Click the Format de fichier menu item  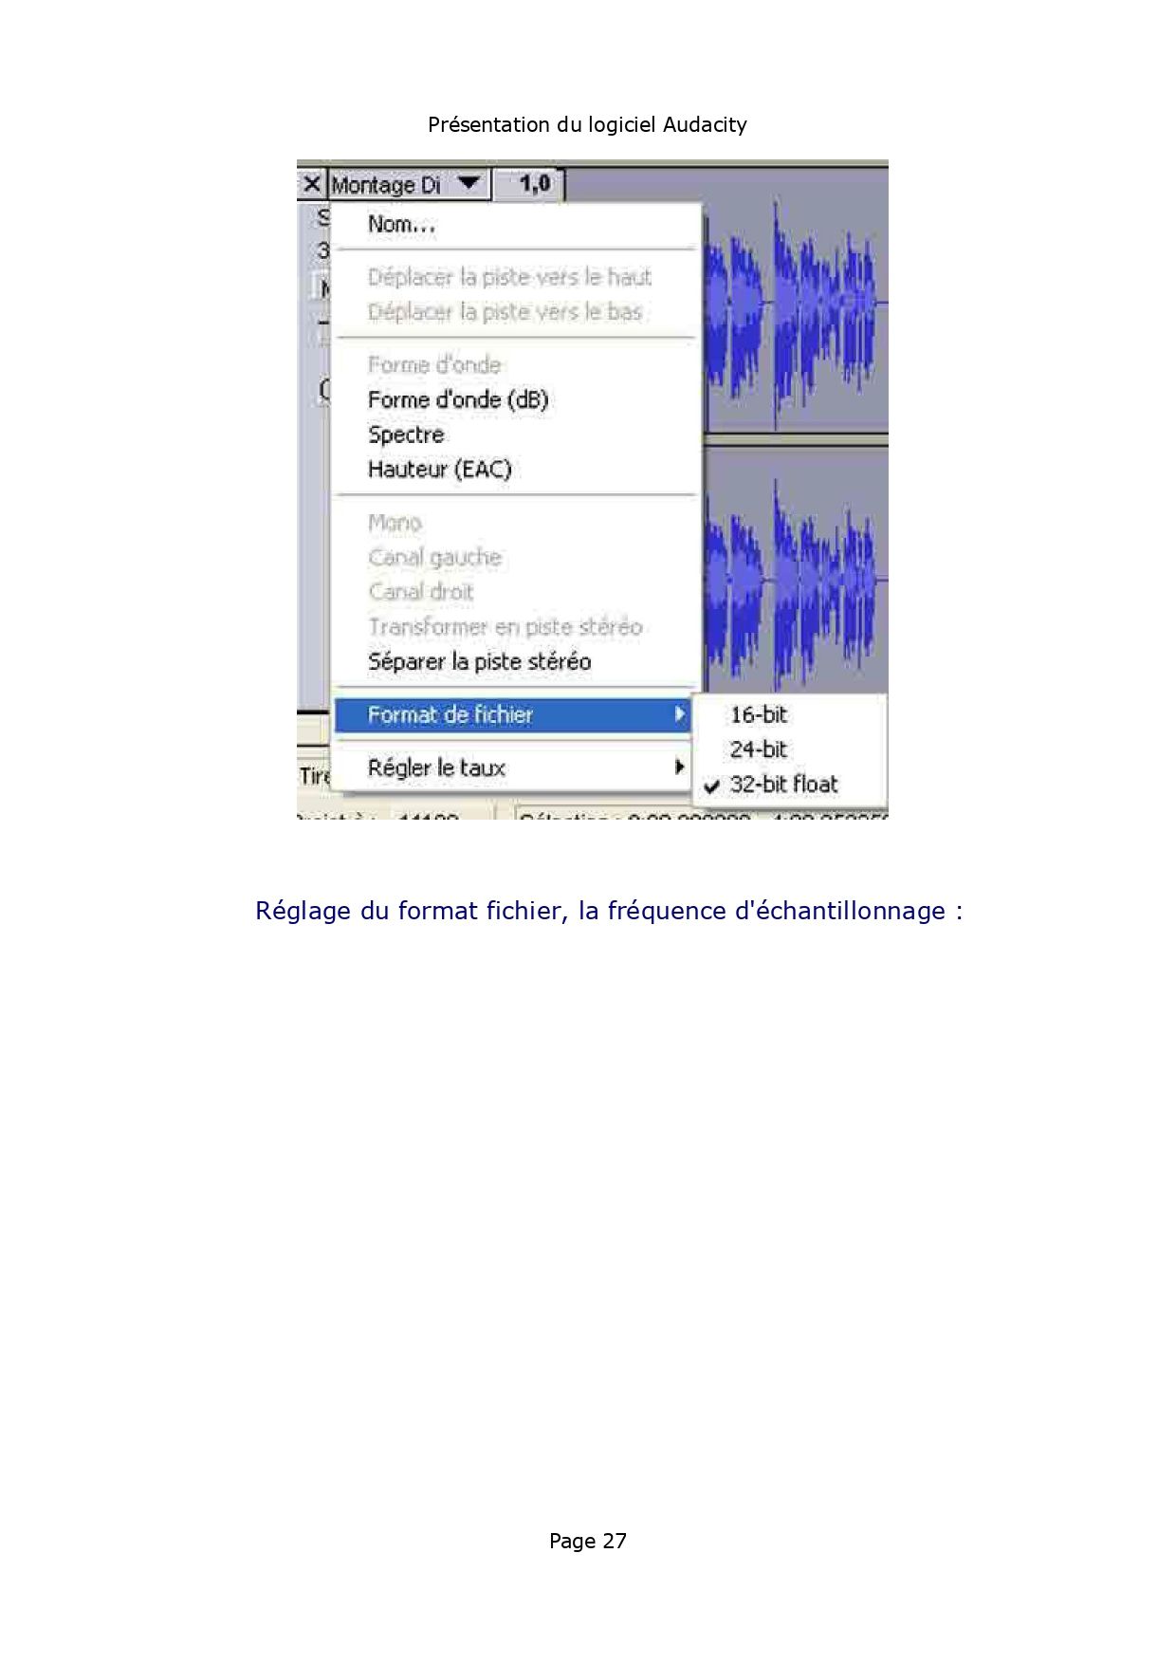(x=450, y=714)
